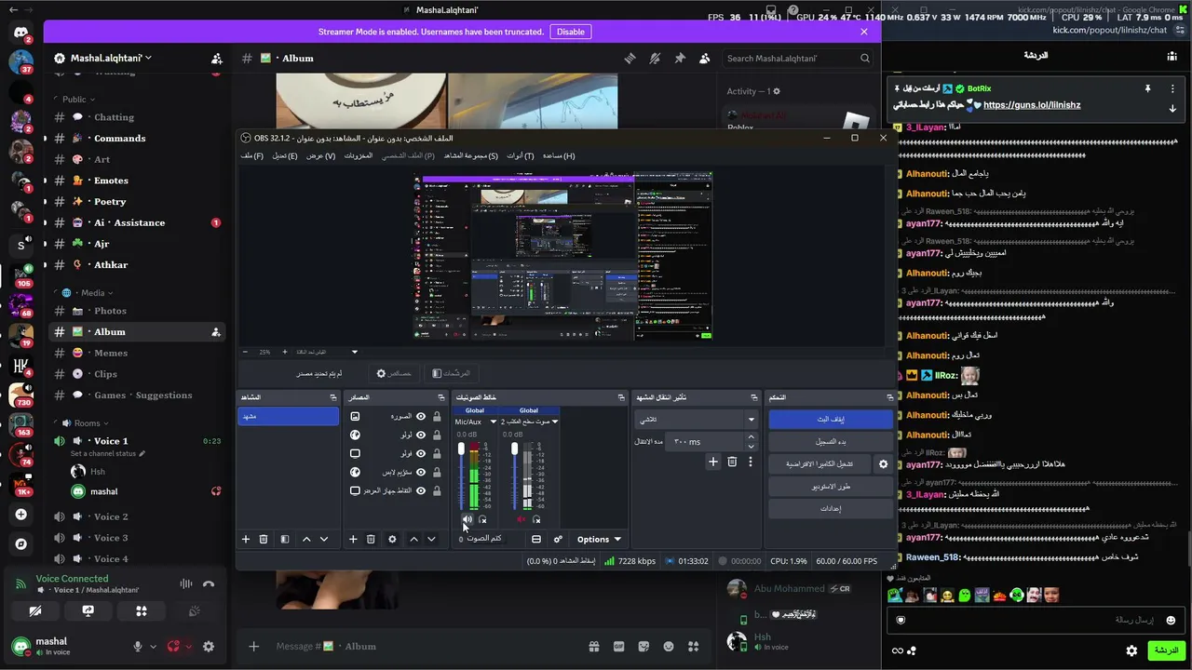Open source properties gear in Sources panel

[392, 539]
